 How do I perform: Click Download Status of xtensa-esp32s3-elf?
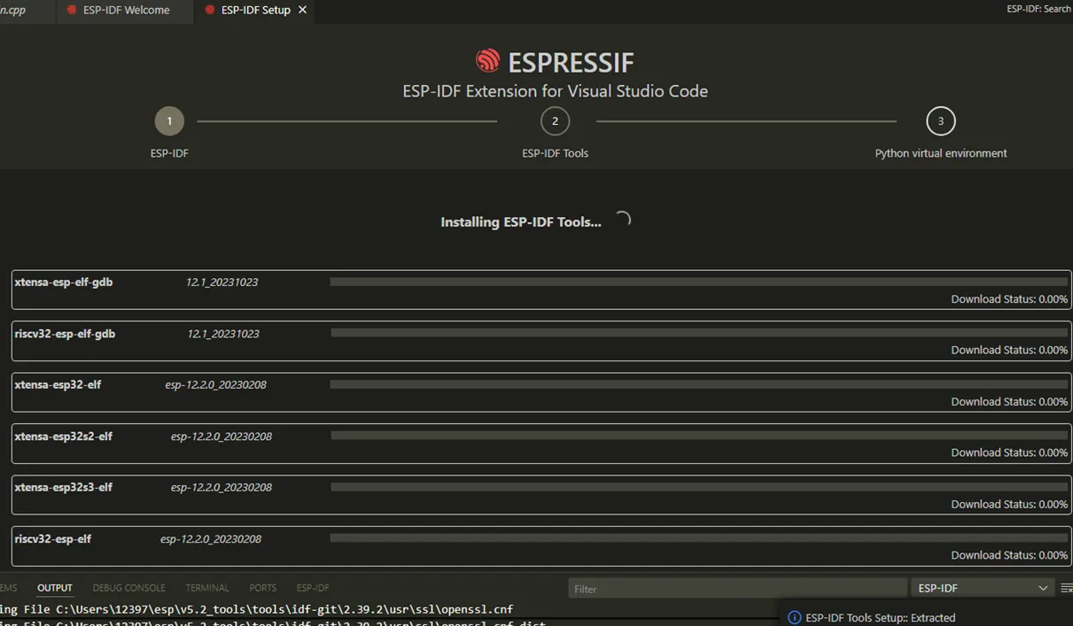[1009, 505]
